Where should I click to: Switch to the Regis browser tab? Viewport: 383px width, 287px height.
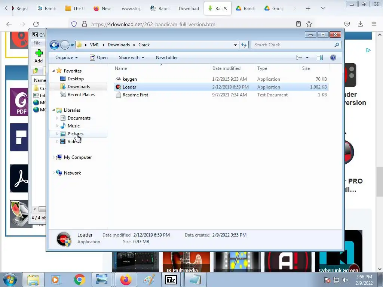point(21,9)
